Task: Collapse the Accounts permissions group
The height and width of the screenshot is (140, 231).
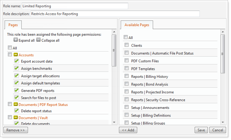Action: tap(16, 55)
